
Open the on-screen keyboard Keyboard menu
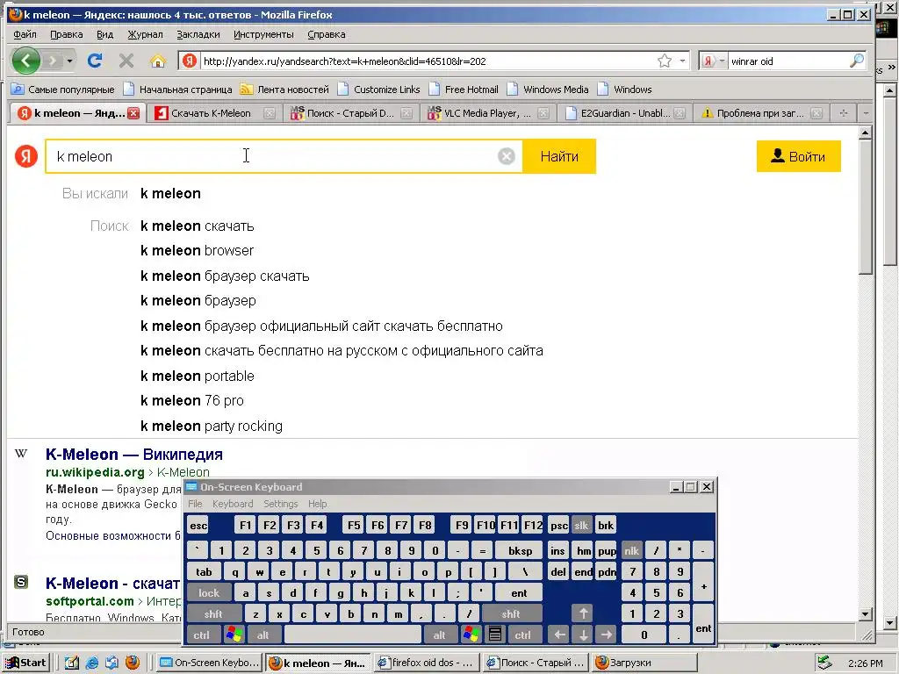click(x=232, y=504)
